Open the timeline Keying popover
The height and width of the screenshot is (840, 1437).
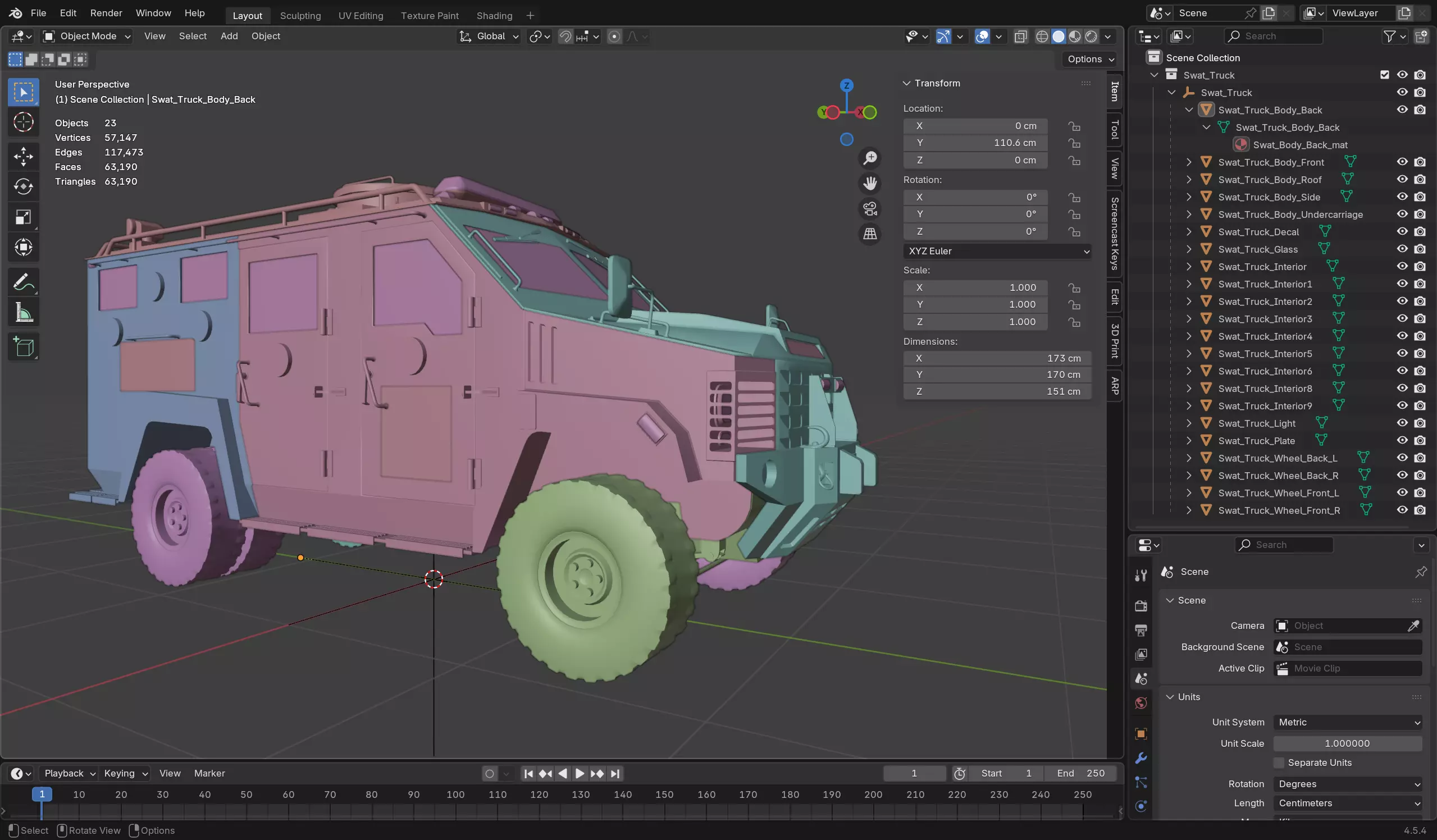pos(125,773)
